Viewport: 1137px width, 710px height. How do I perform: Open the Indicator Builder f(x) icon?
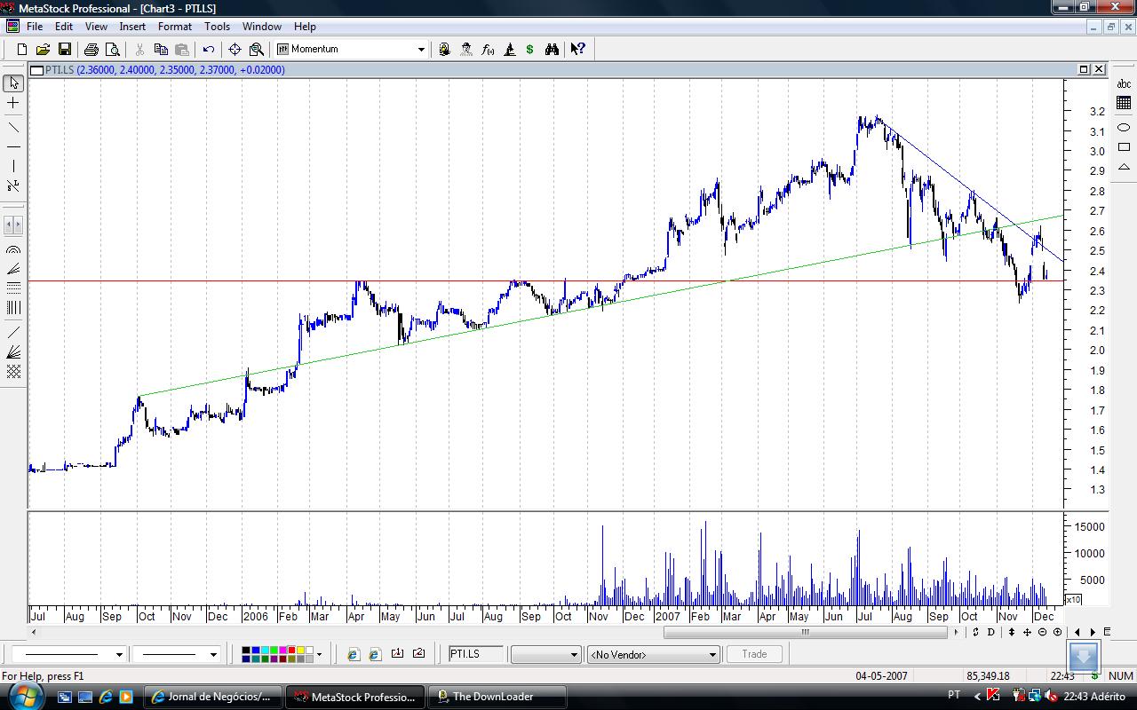click(x=488, y=50)
